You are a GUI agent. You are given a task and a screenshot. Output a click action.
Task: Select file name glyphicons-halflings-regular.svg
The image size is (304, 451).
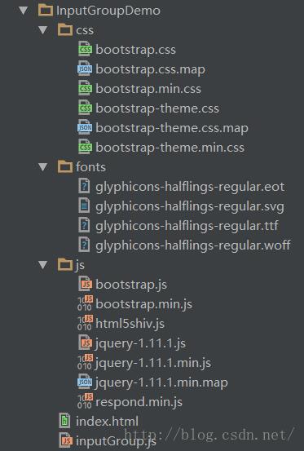coord(190,207)
